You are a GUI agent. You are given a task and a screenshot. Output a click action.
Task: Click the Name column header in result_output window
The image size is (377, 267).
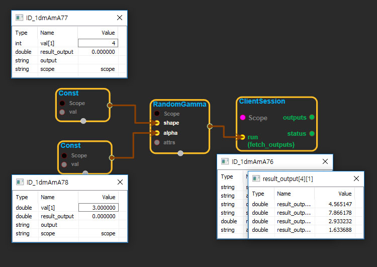coord(284,194)
